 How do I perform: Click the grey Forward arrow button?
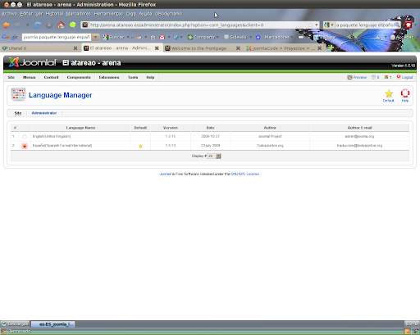tap(17, 25)
